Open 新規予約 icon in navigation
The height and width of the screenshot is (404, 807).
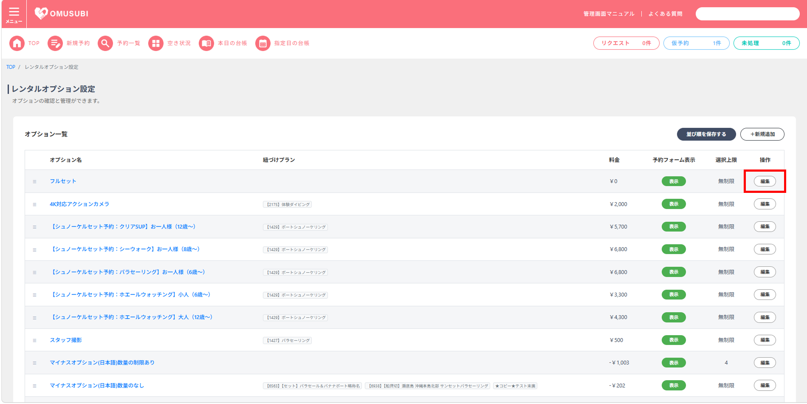click(55, 43)
